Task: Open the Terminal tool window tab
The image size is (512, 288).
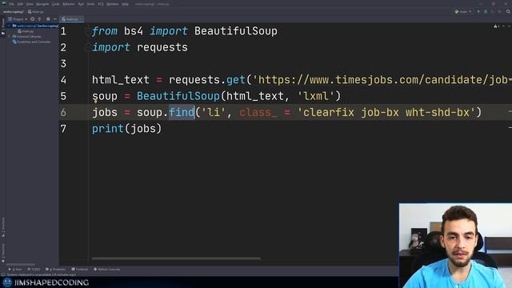Action: click(x=80, y=270)
